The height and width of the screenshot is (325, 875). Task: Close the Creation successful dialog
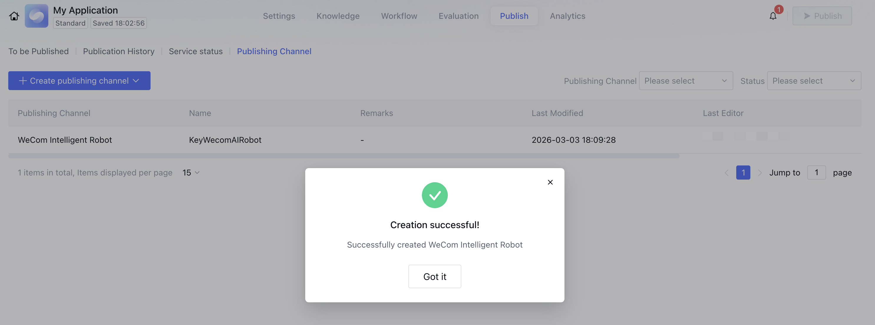pyautogui.click(x=550, y=182)
